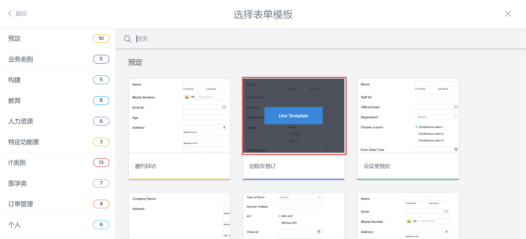Image resolution: width=526 pixels, height=239 pixels.
Task: Open the Department select dropdown
Action: [436, 117]
